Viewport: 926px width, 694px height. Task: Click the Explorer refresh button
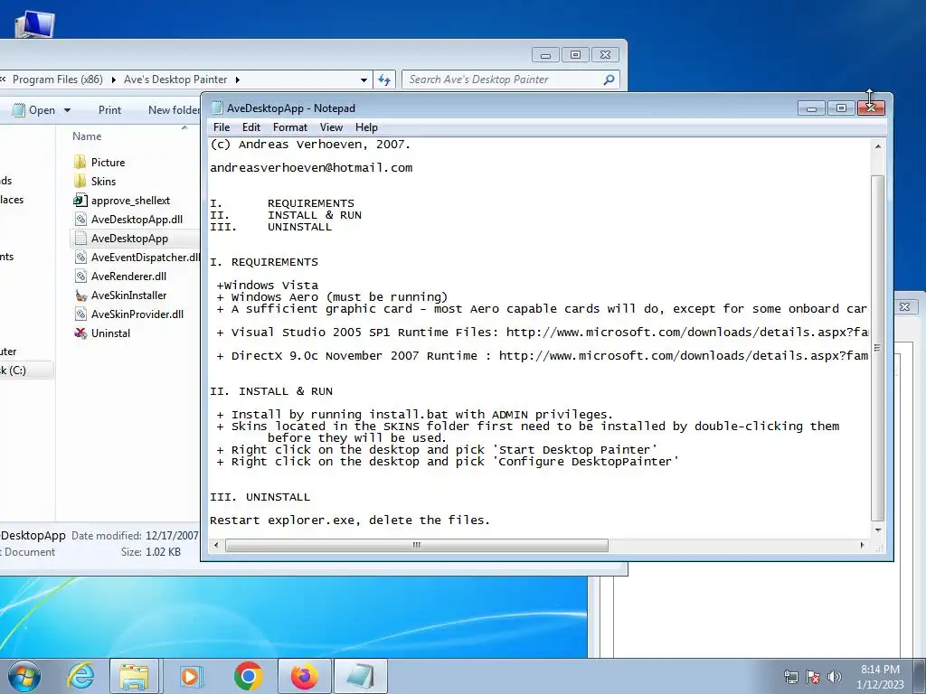(x=384, y=80)
